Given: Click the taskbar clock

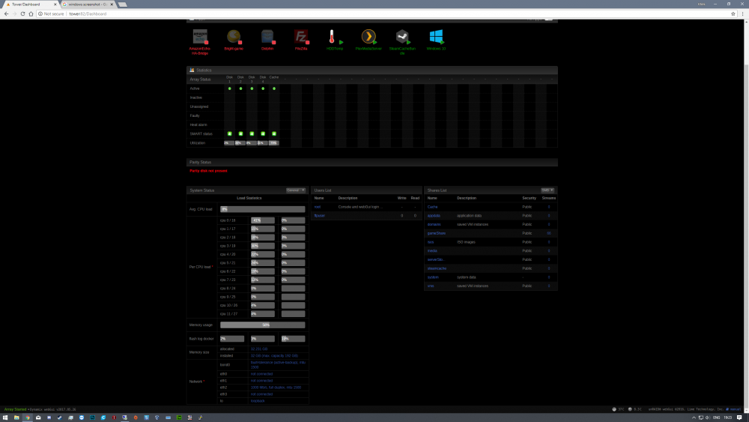Looking at the screenshot, I should (728, 418).
